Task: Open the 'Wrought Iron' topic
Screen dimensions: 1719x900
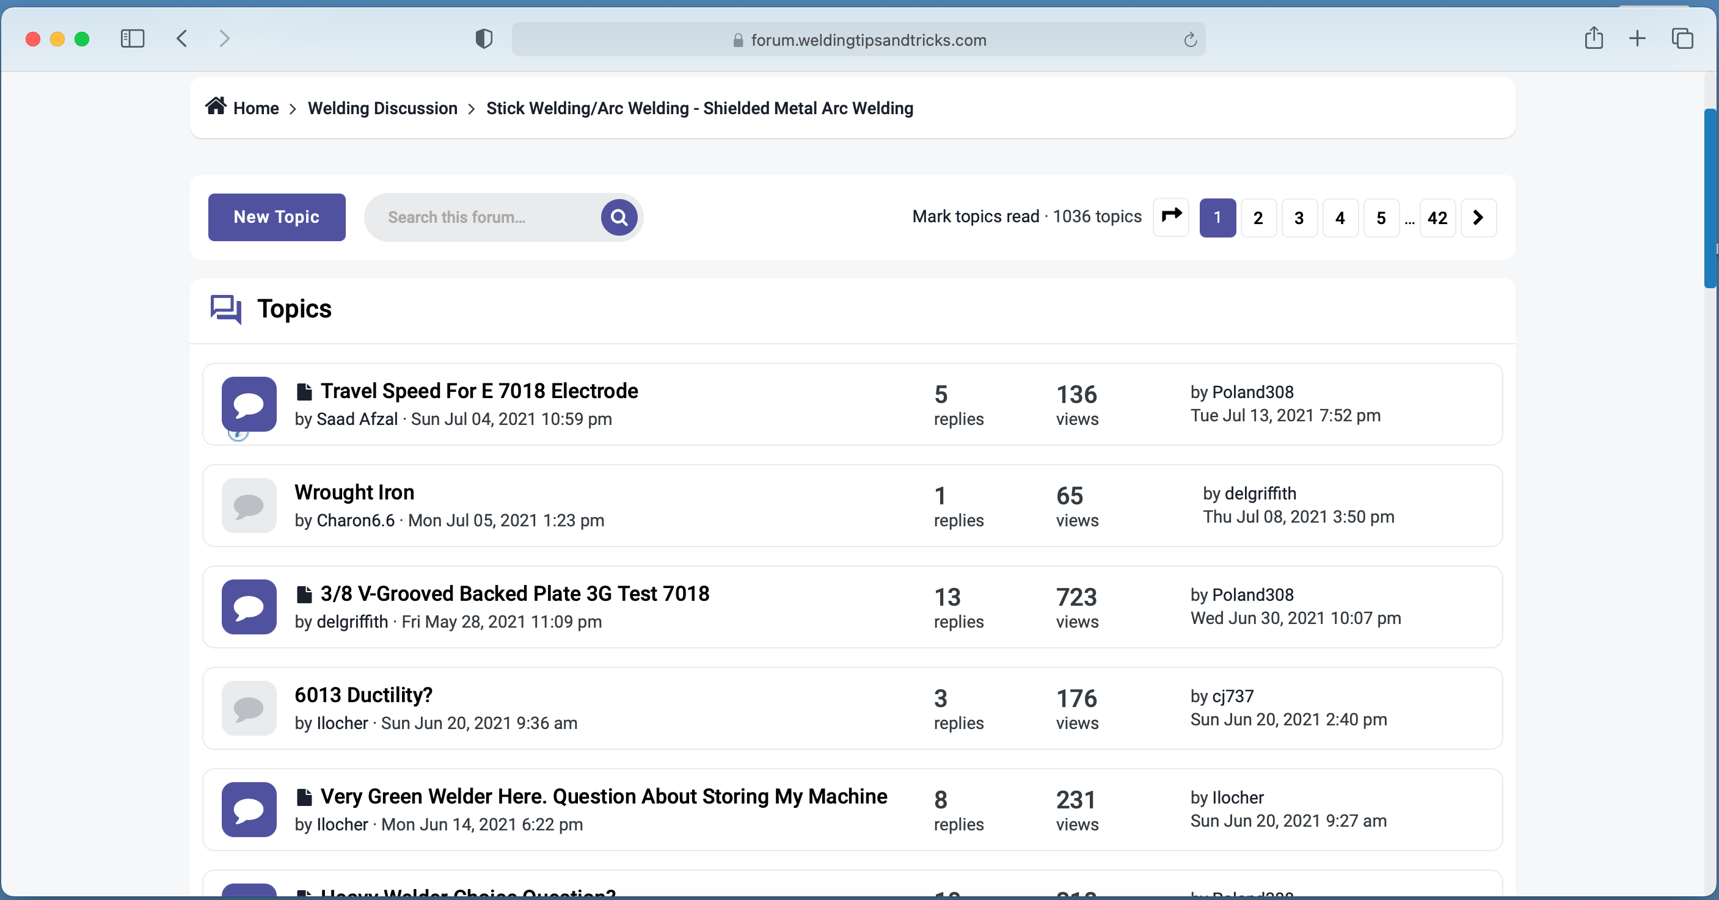Action: point(354,492)
